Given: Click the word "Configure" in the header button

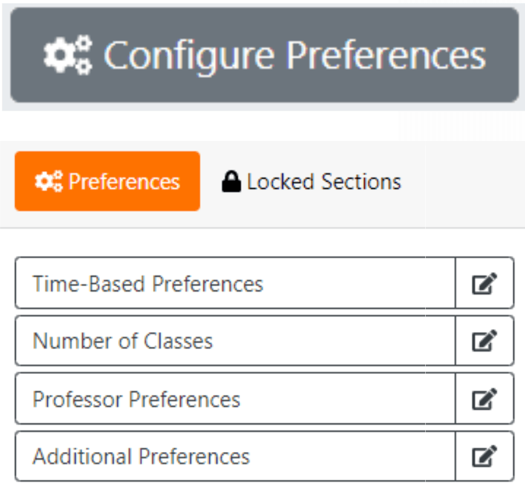Looking at the screenshot, I should (x=191, y=55).
